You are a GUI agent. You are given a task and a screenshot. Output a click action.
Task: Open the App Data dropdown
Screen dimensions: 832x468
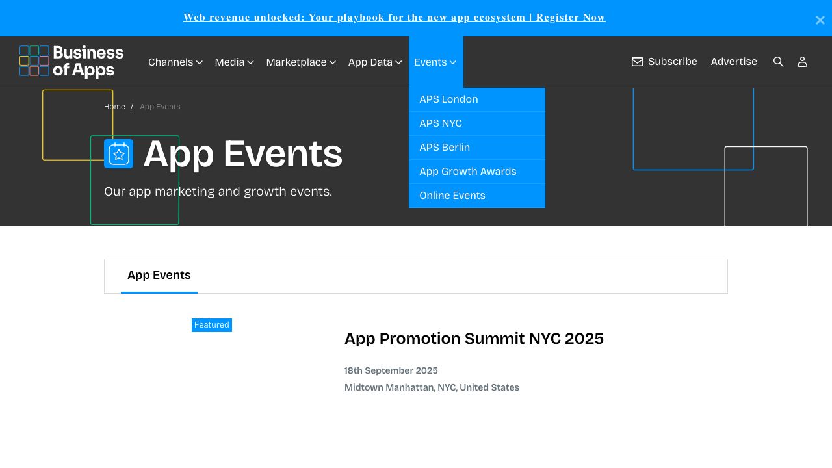[x=374, y=62]
